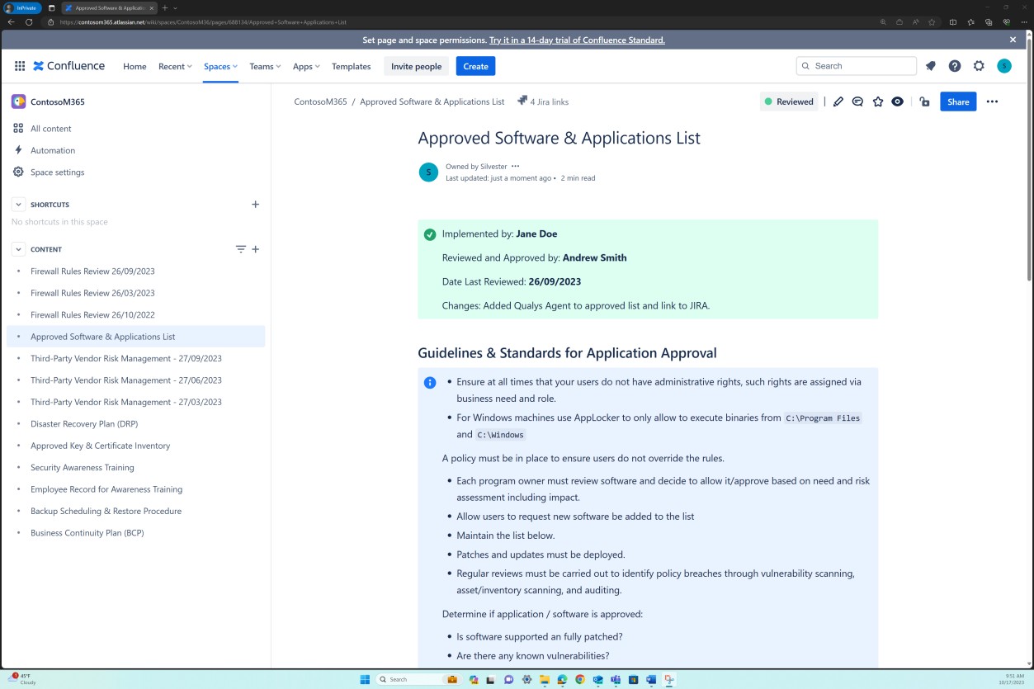Open the comments bubble icon
The width and height of the screenshot is (1034, 689).
tap(857, 101)
